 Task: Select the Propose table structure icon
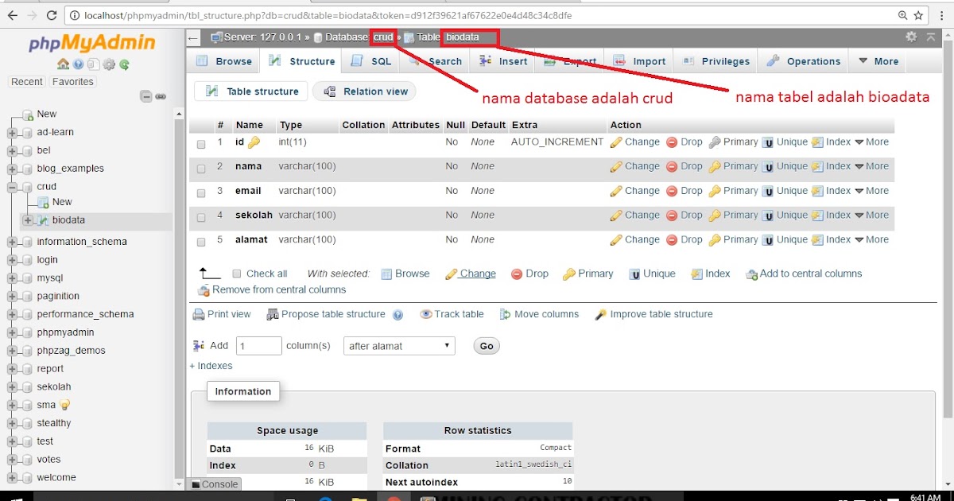[x=273, y=314]
